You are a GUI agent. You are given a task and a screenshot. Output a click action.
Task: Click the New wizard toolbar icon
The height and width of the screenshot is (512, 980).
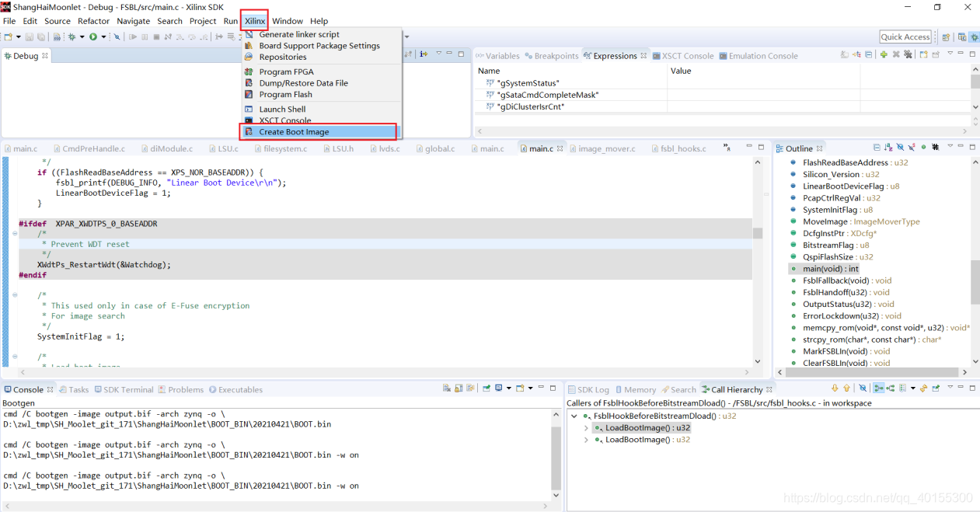[9, 37]
